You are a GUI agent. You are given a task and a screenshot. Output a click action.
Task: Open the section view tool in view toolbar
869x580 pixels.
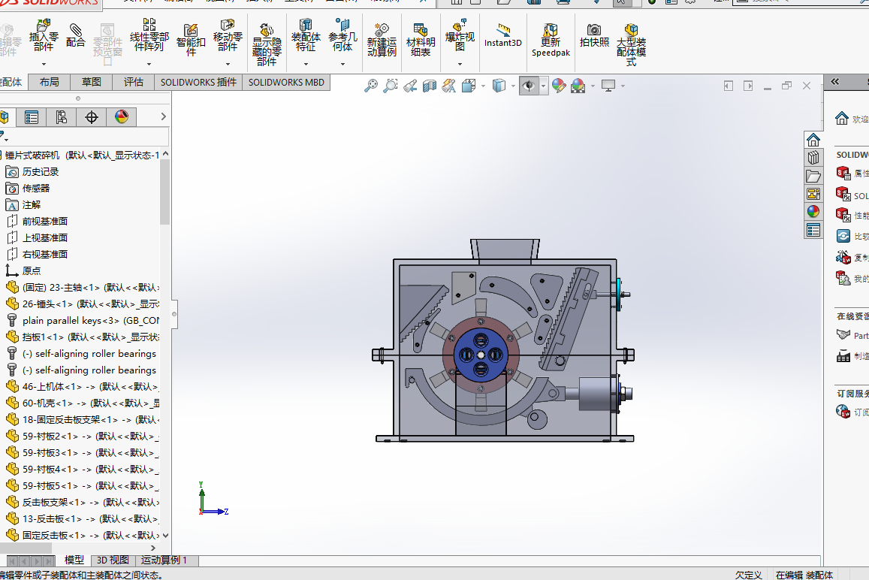(430, 86)
